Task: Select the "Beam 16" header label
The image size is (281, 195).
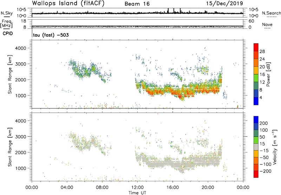Action: tap(137, 4)
